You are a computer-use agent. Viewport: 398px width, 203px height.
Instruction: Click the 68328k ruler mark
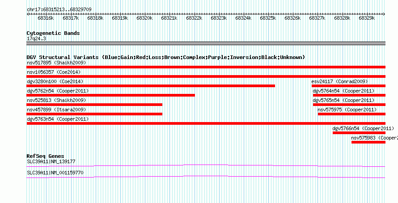coord(342,18)
